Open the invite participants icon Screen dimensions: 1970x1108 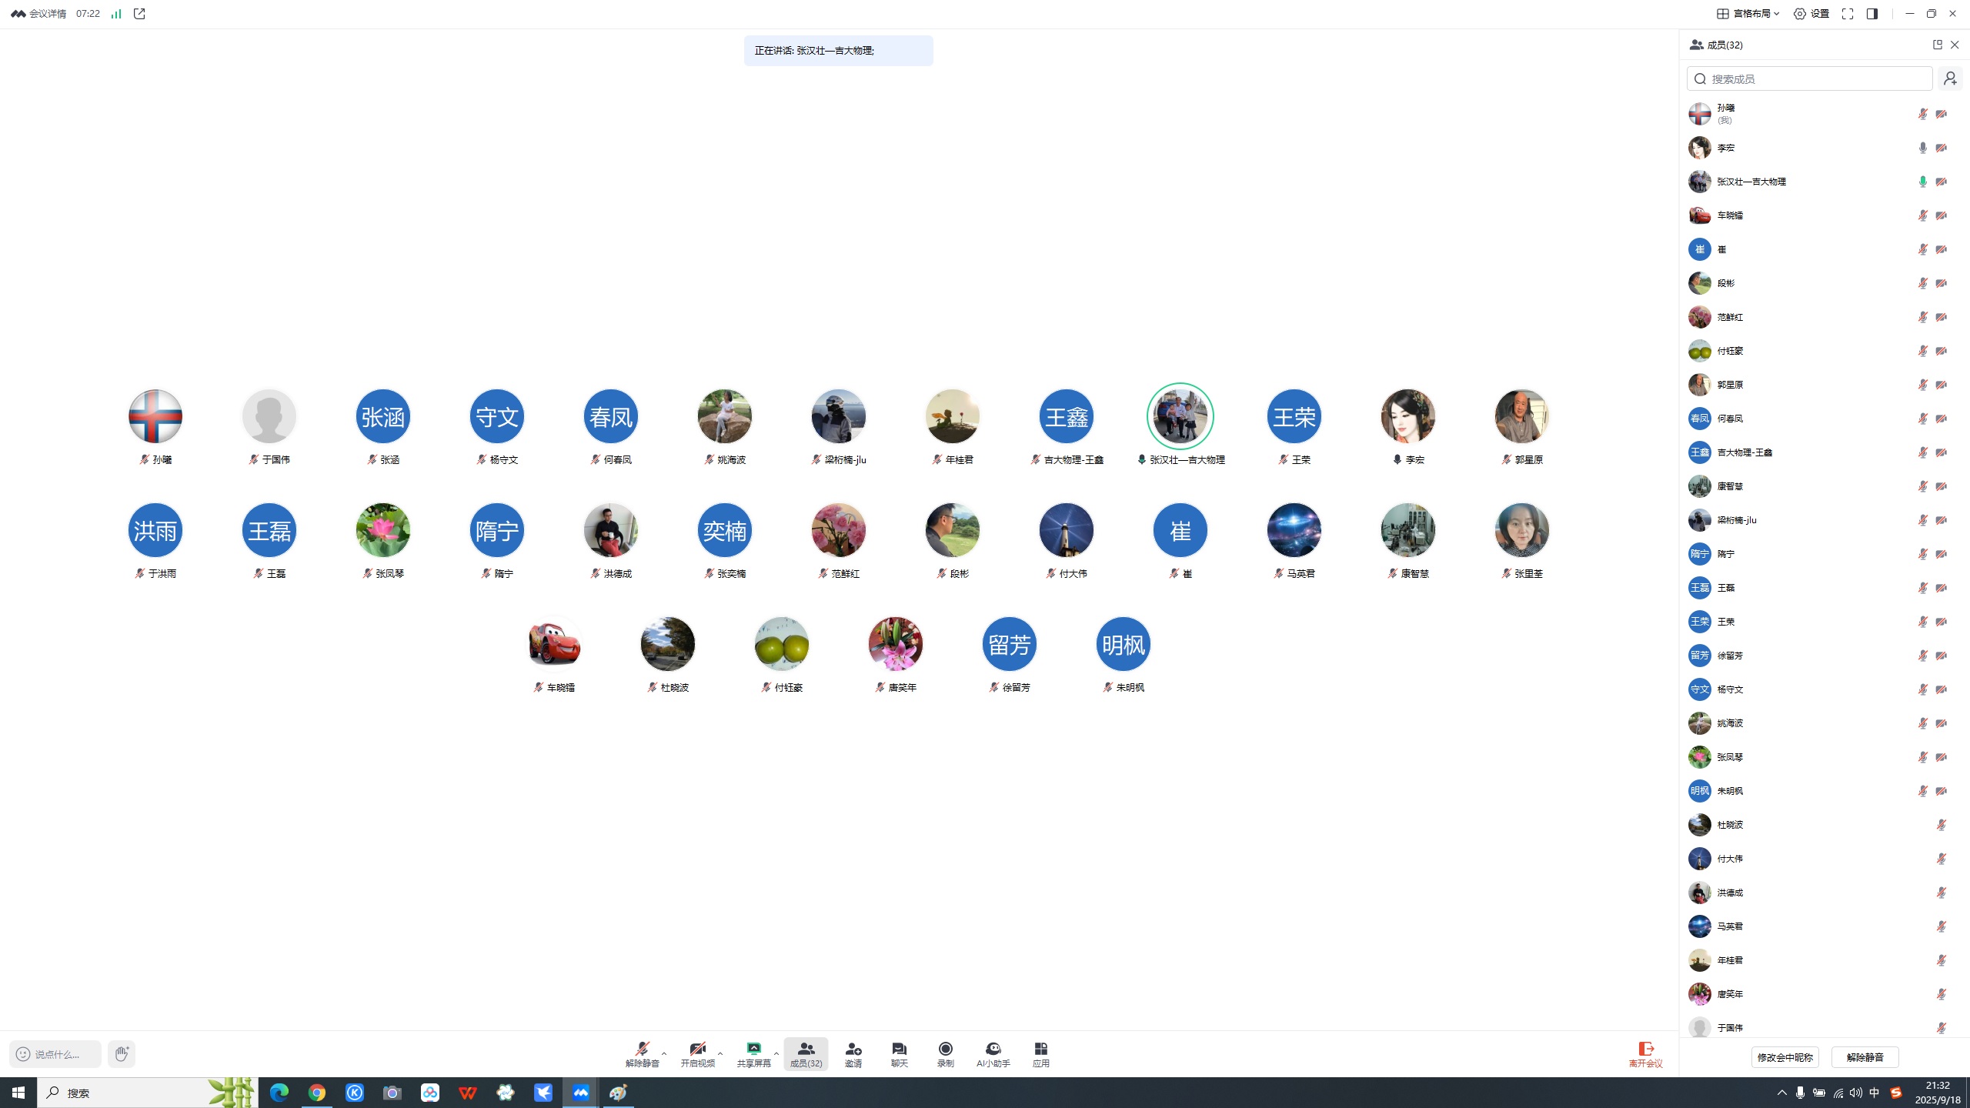click(853, 1053)
